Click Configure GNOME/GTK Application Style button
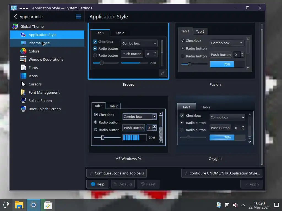This screenshot has height=211, width=282. (x=222, y=173)
